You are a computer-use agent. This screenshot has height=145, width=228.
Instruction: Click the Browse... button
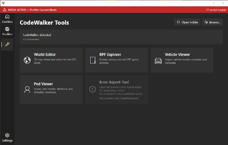coord(212,22)
